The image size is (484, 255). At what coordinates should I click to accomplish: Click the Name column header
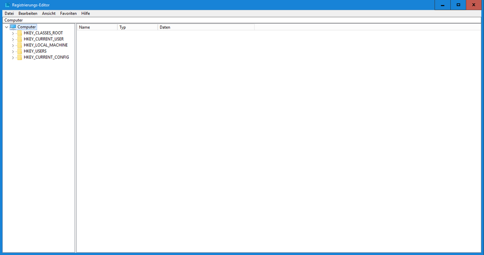pyautogui.click(x=97, y=28)
